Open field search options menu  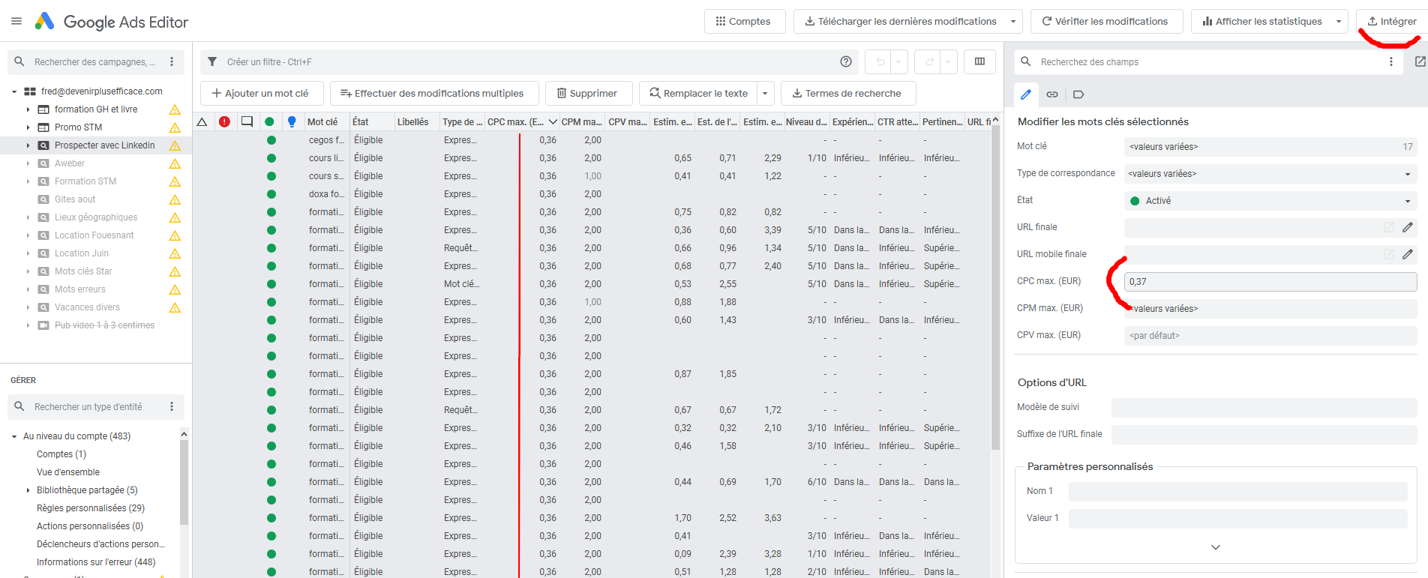tap(1391, 61)
